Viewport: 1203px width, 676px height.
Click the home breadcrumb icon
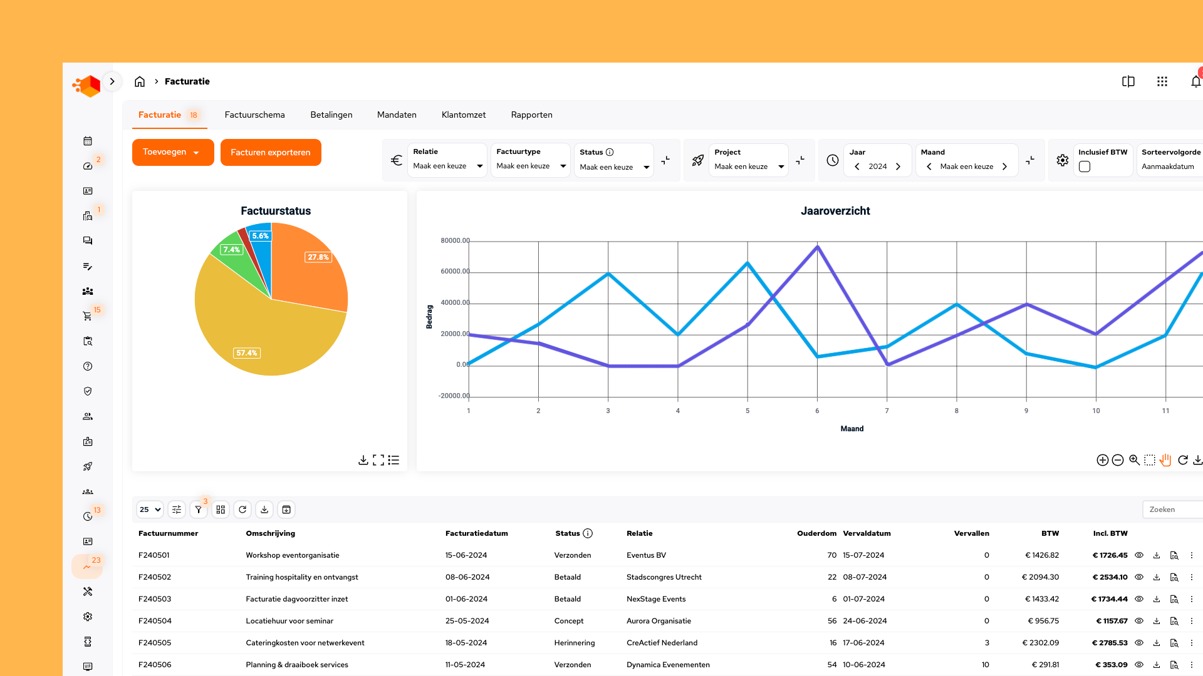click(x=140, y=81)
